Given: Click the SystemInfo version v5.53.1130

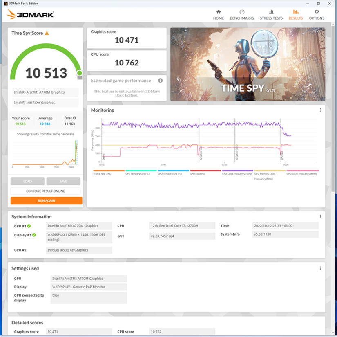Looking at the screenshot, I should [x=285, y=234].
